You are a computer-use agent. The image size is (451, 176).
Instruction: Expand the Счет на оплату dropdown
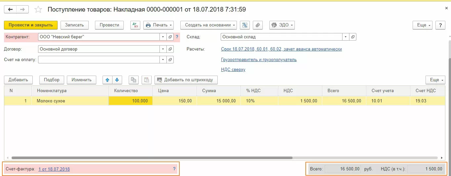[163, 60]
